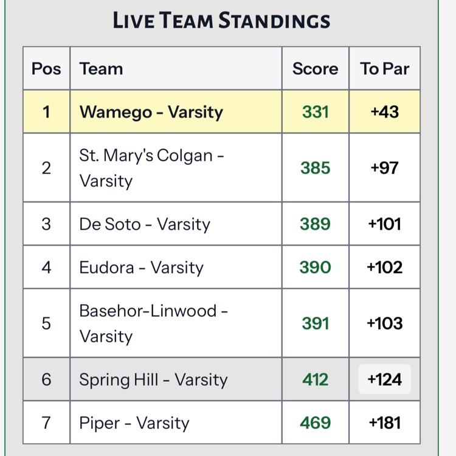Sort by the Score column header

pyautogui.click(x=315, y=68)
